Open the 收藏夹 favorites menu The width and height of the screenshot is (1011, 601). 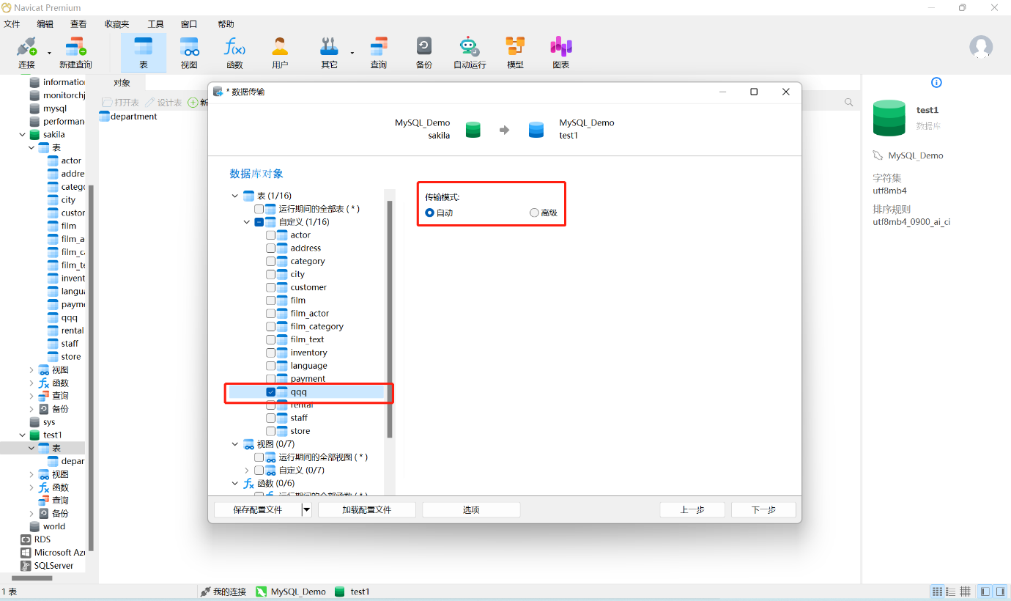116,23
